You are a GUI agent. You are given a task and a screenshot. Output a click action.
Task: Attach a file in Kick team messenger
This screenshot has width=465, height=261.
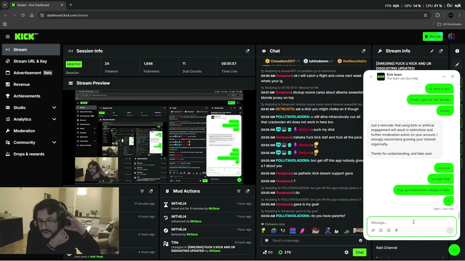click(373, 230)
